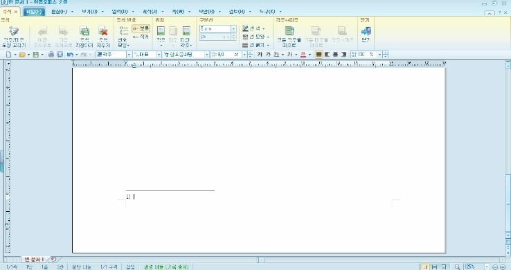Open the line spacing 130 % dropdown
This screenshot has height=270, width=511.
(379, 55)
